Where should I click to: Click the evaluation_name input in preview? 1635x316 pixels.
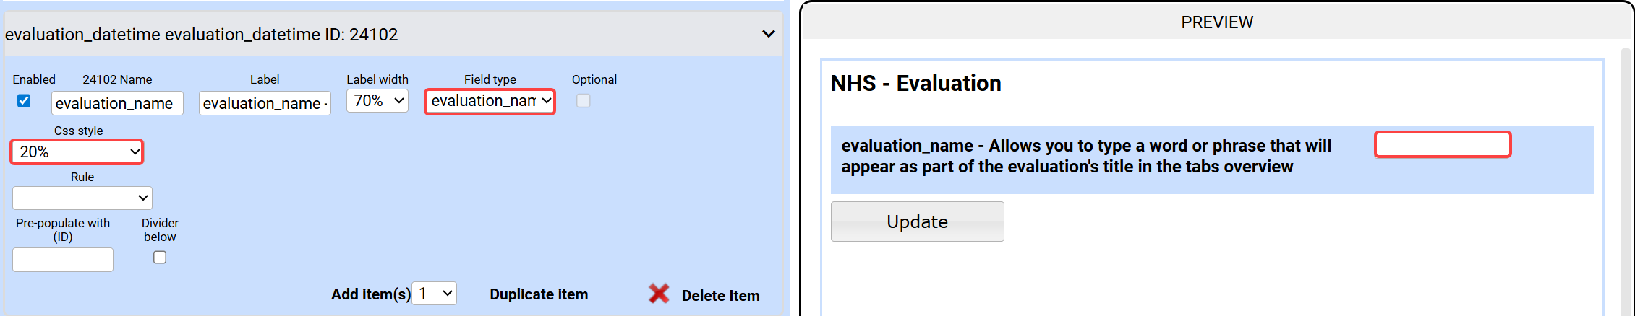point(1442,144)
